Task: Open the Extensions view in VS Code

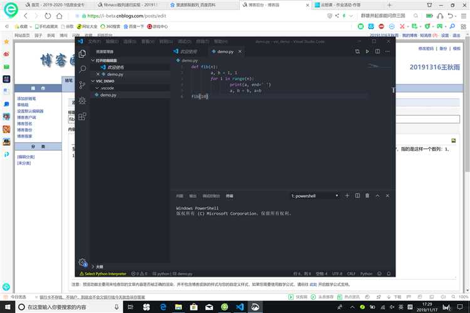Action: [82, 116]
